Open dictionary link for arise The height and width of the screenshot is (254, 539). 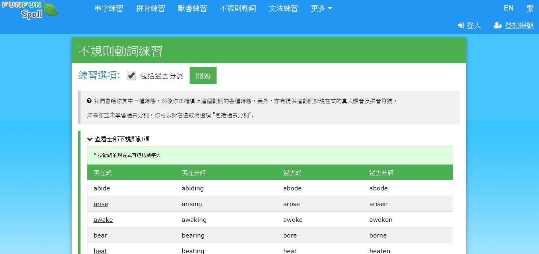click(x=101, y=204)
